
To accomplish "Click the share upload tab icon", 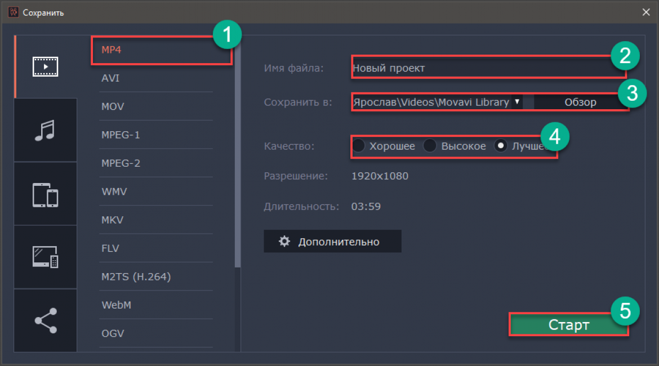I will point(45,320).
